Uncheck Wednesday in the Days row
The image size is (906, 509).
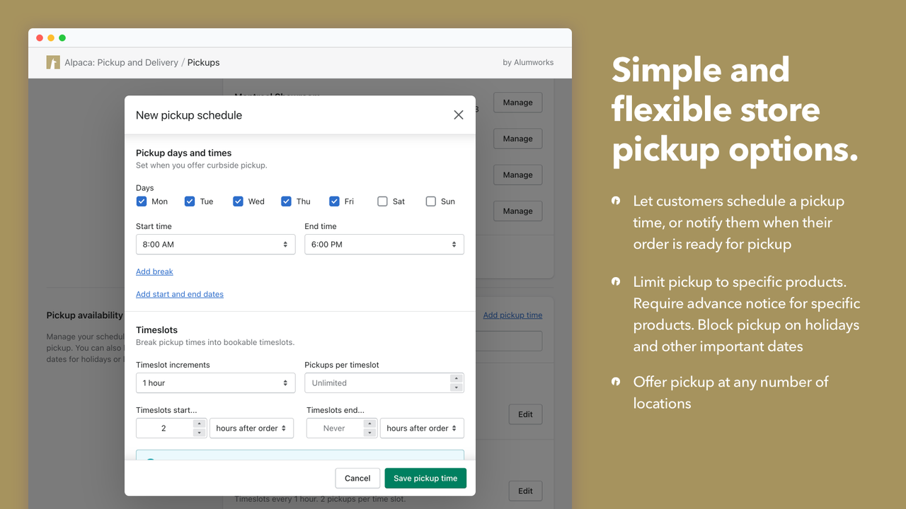[238, 201]
